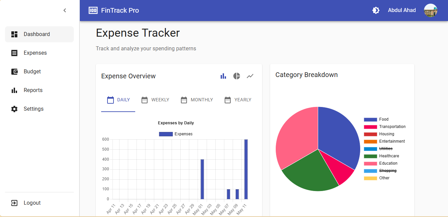Collapse the sidebar with the chevron
The image size is (448, 217).
point(64,10)
